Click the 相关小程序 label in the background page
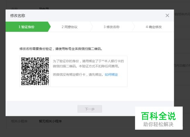This screenshot has height=137, width=190. point(19,121)
